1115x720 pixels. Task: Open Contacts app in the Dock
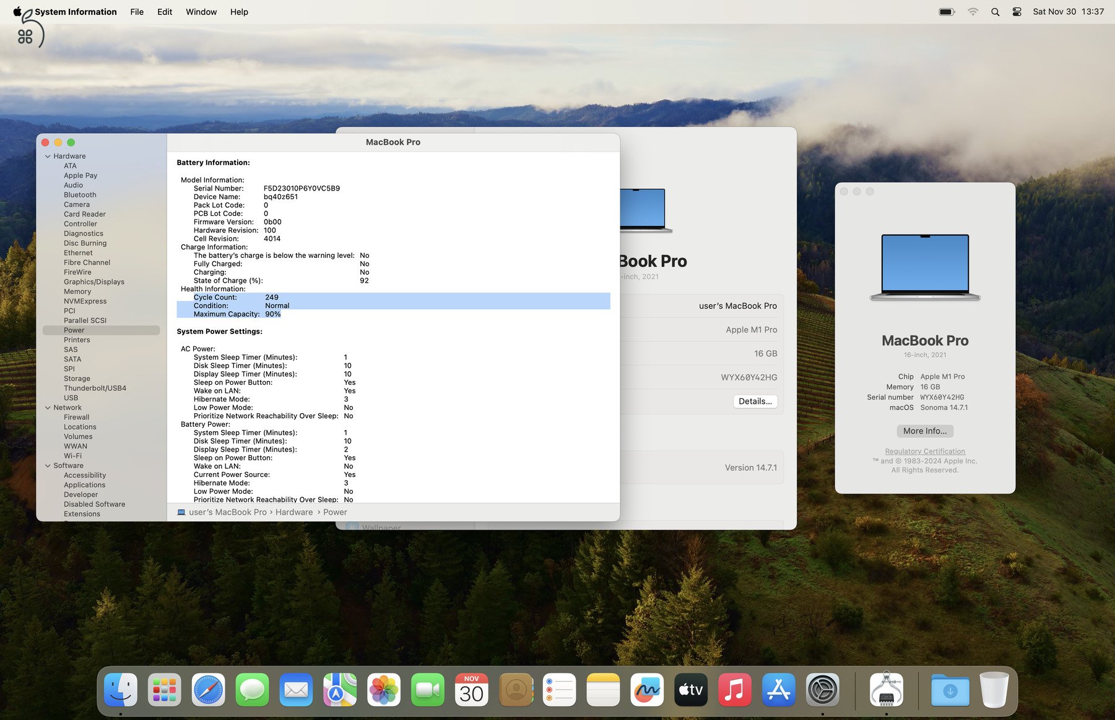coord(516,690)
